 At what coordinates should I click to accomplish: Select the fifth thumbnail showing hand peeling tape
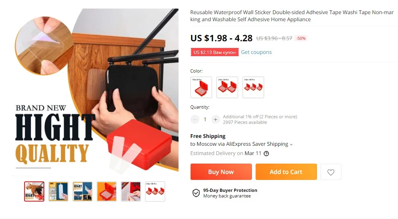(131, 191)
